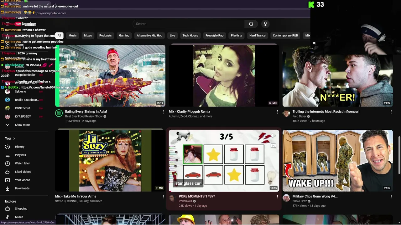Viewport: 401px width, 225px height.
Task: Play the Lil Suzy mix thumbnail
Action: (x=110, y=161)
